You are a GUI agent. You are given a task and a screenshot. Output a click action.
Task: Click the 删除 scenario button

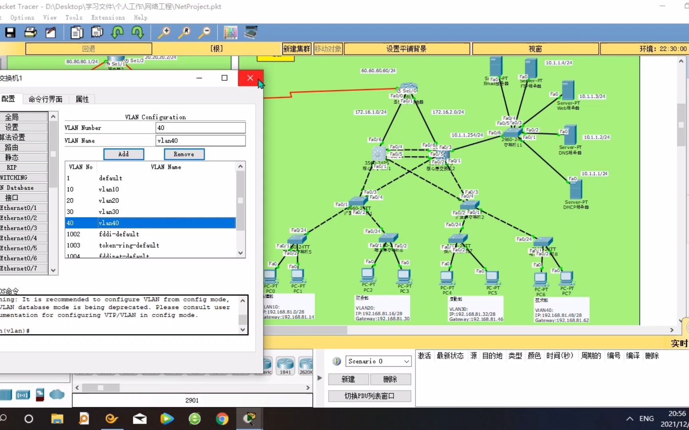390,379
